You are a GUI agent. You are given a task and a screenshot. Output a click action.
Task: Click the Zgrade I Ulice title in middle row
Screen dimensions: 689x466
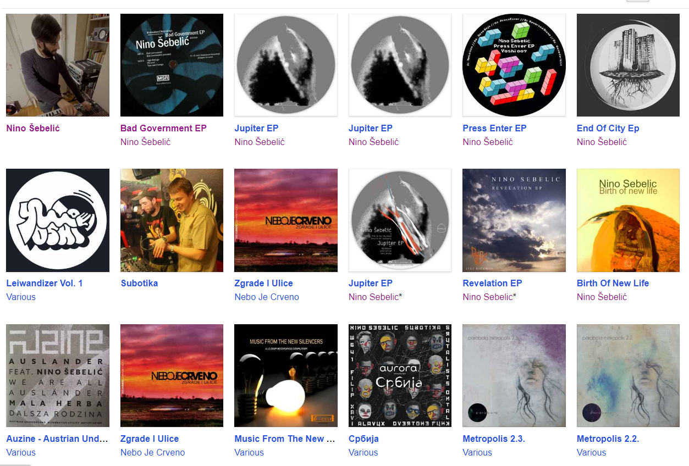click(263, 283)
